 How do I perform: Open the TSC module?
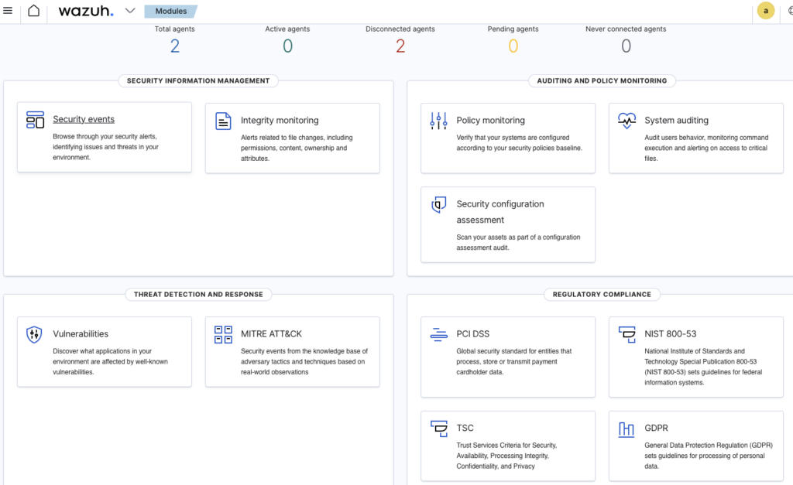(x=465, y=428)
